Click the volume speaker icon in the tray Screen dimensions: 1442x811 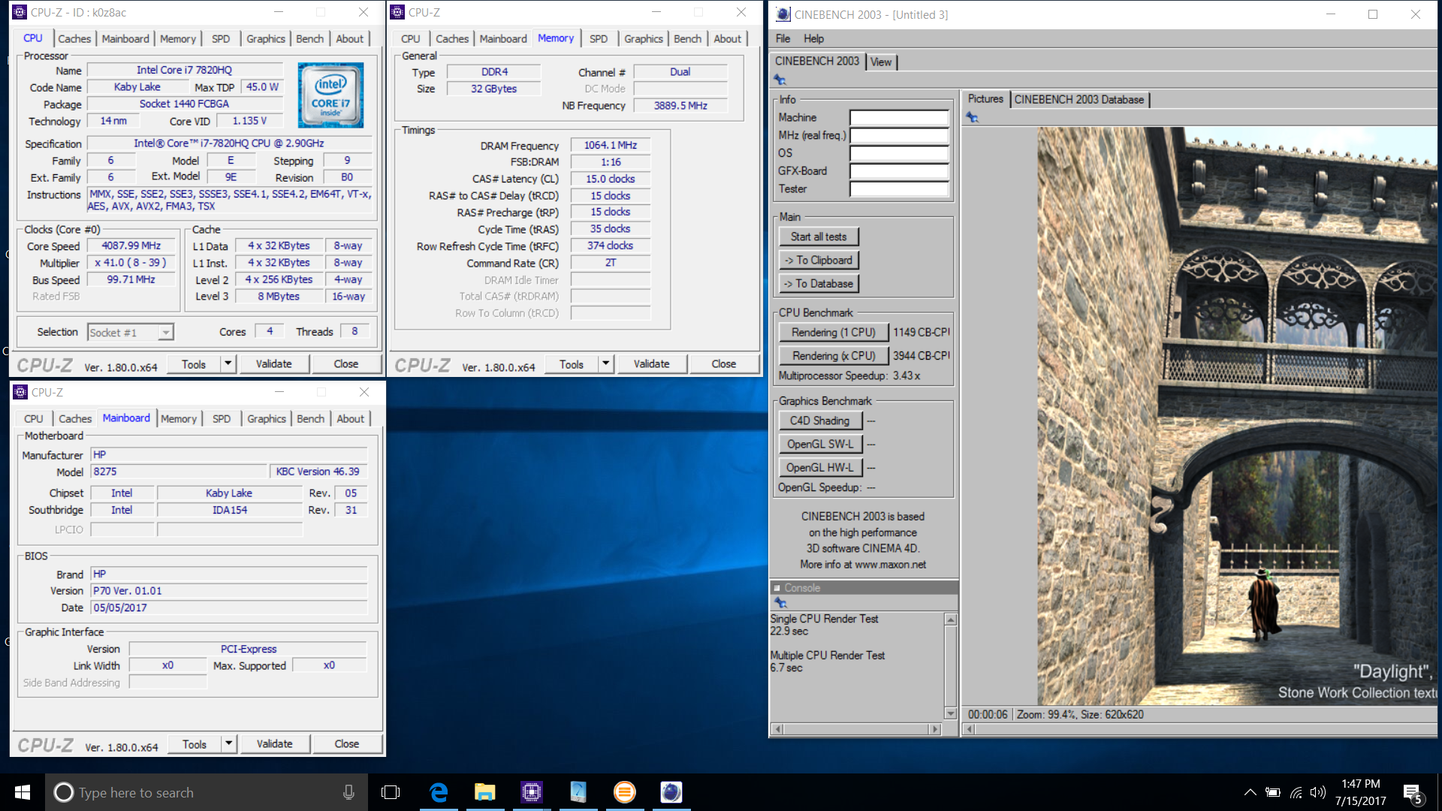[1318, 792]
